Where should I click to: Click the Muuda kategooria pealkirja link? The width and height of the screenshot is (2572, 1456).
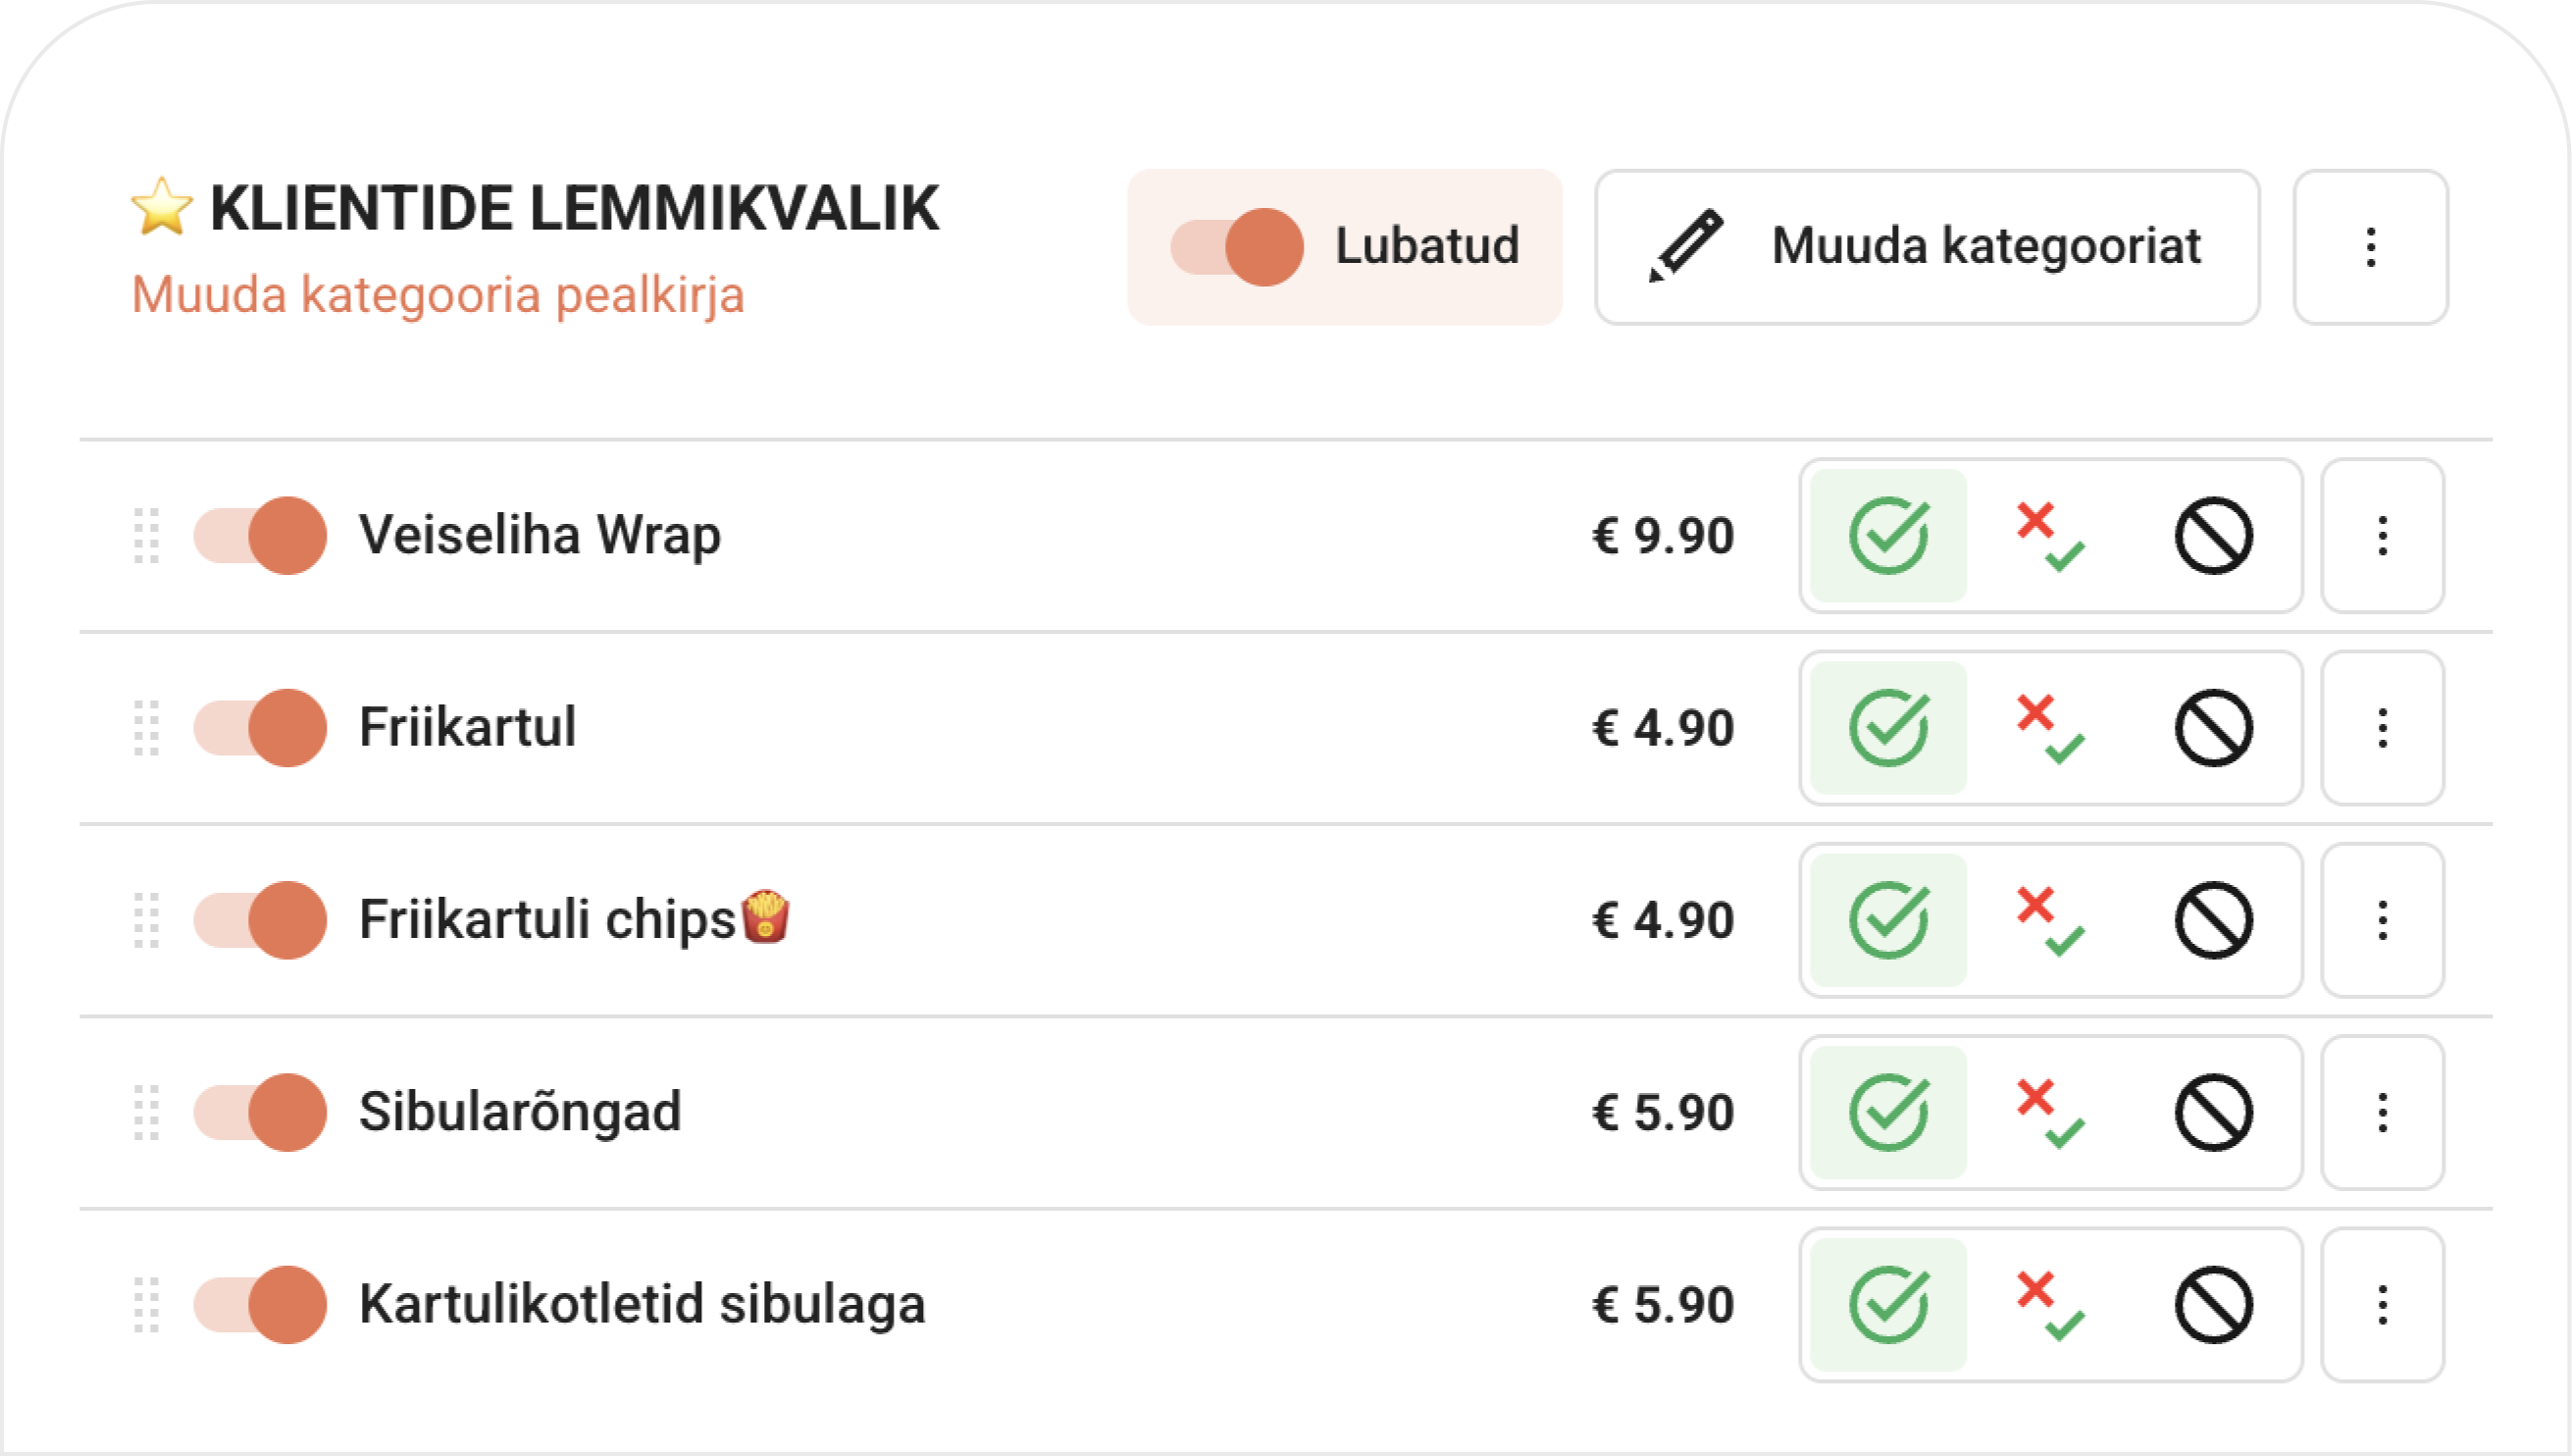pyautogui.click(x=437, y=295)
